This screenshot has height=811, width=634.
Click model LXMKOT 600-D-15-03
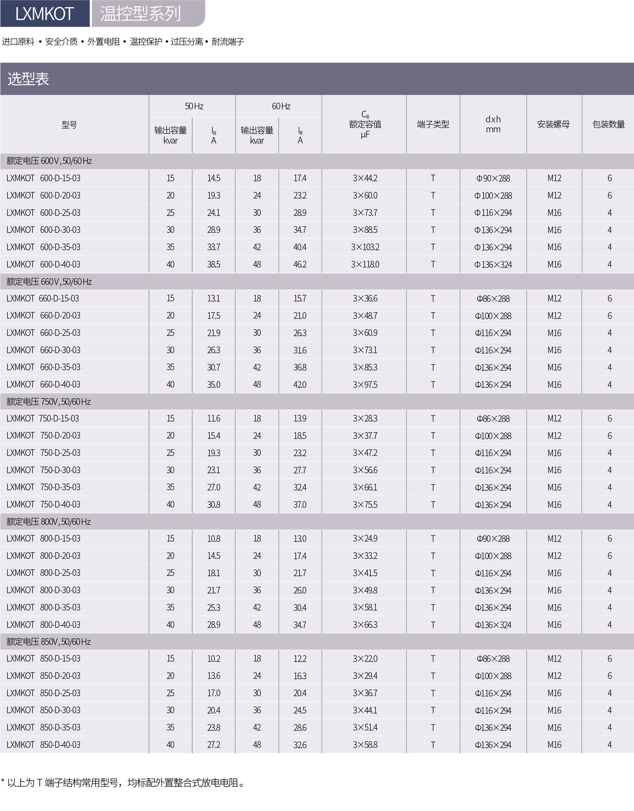pyautogui.click(x=44, y=178)
